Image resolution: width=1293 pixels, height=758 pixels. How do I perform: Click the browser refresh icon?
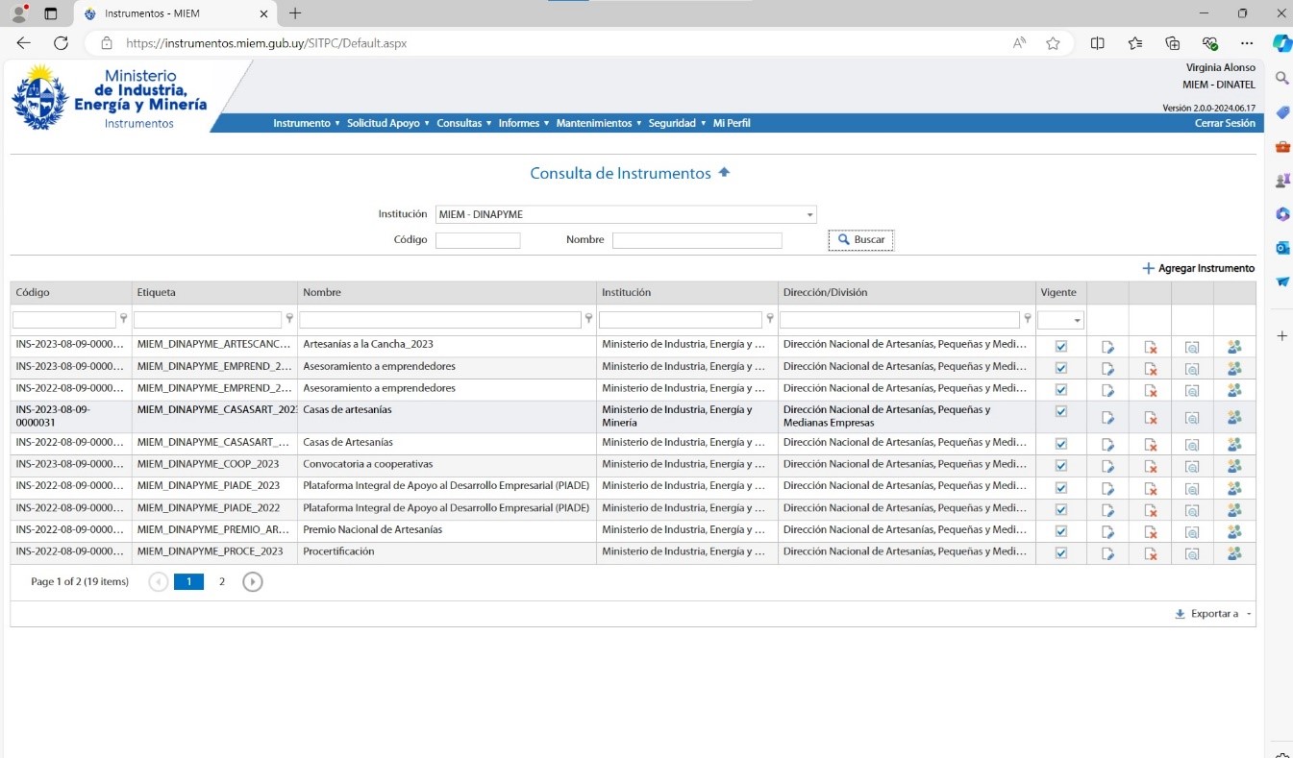tap(61, 43)
